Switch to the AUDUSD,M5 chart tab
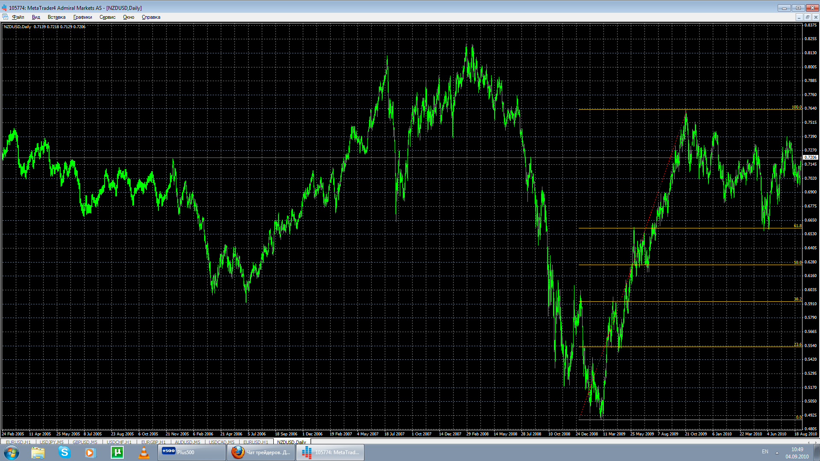The image size is (820, 461). [x=187, y=442]
